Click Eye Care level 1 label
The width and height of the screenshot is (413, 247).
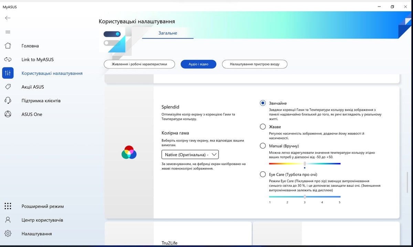tap(270, 202)
